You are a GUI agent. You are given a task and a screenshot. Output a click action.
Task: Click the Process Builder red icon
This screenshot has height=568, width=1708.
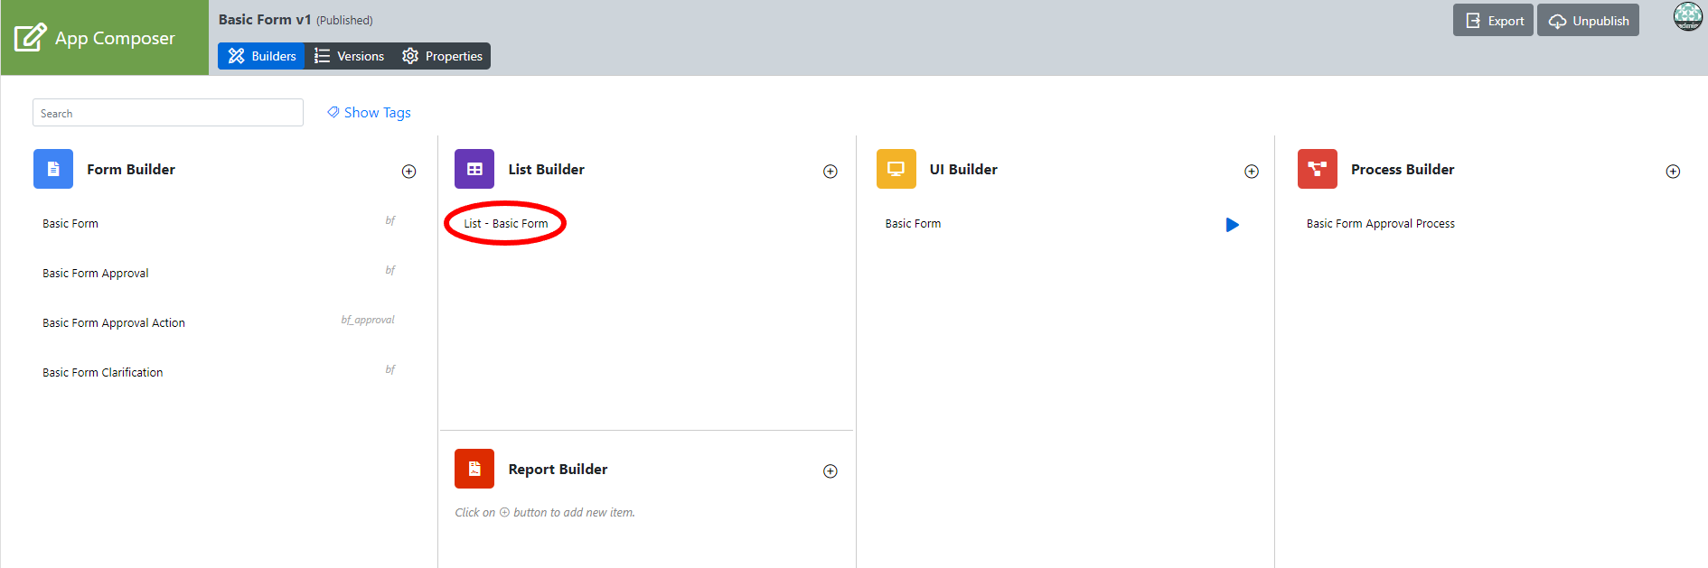1317,169
